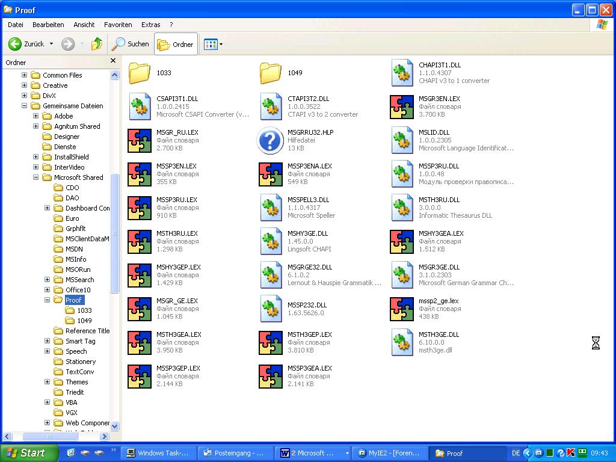Screen dimensions: 616x462
Task: Select the MSGRRU32.HLP help file icon
Action: pos(270,141)
